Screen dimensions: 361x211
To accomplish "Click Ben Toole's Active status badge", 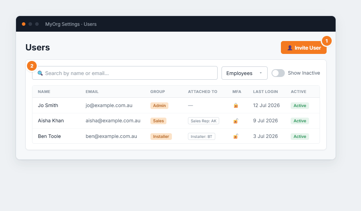I will coord(300,136).
